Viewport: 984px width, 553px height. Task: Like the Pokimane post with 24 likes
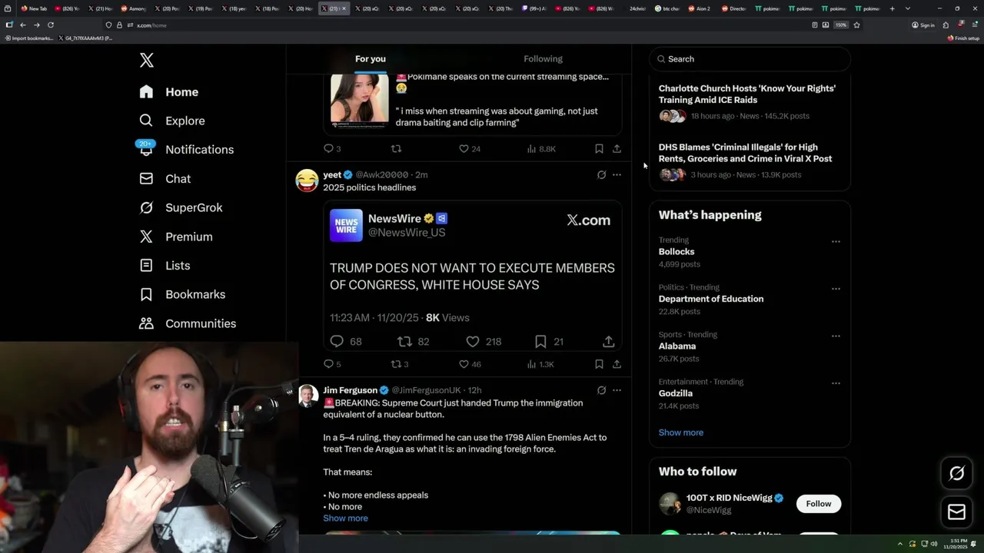tap(469, 149)
